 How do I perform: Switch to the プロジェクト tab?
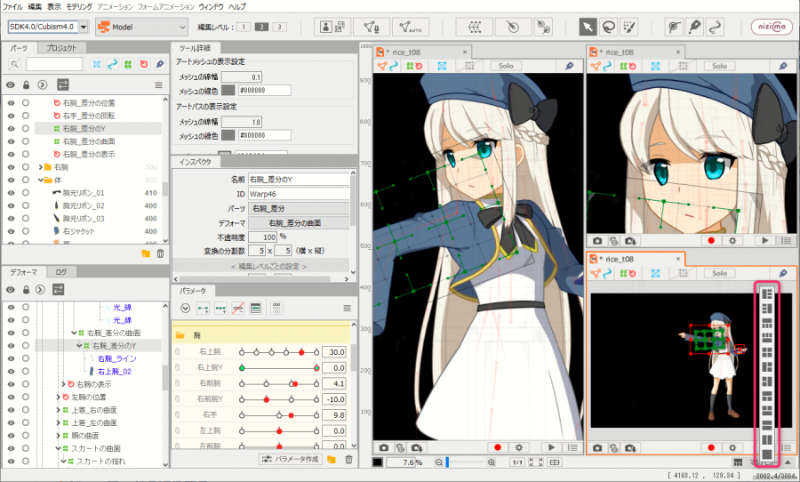click(x=61, y=48)
